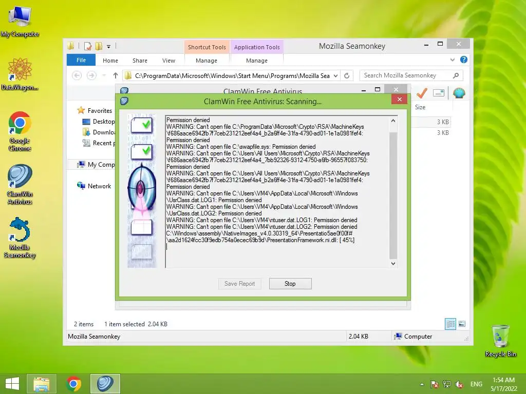The height and width of the screenshot is (394, 526).
Task: Open recent locations dropdown arrow
Action: point(104,76)
